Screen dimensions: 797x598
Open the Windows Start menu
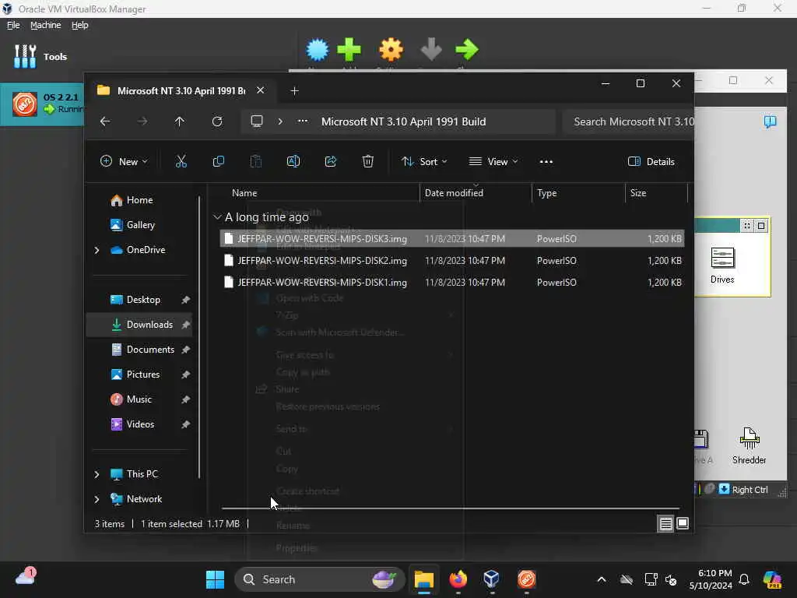click(x=215, y=579)
